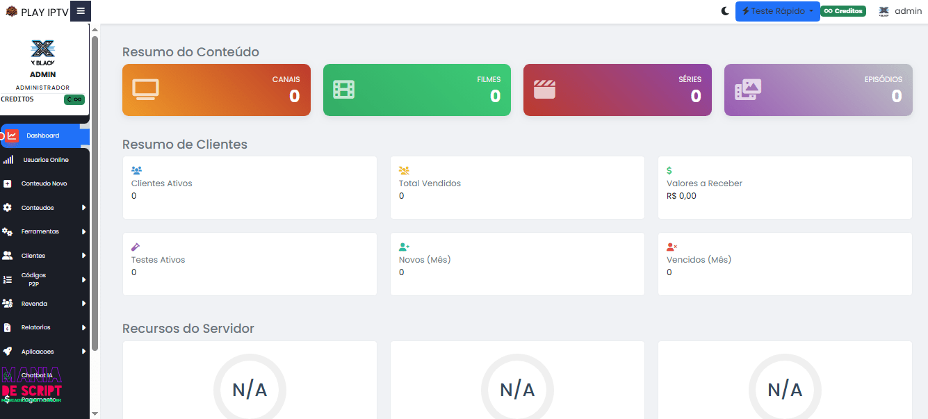Expand the Revenda submenu arrow
This screenshot has height=419, width=928.
click(83, 304)
